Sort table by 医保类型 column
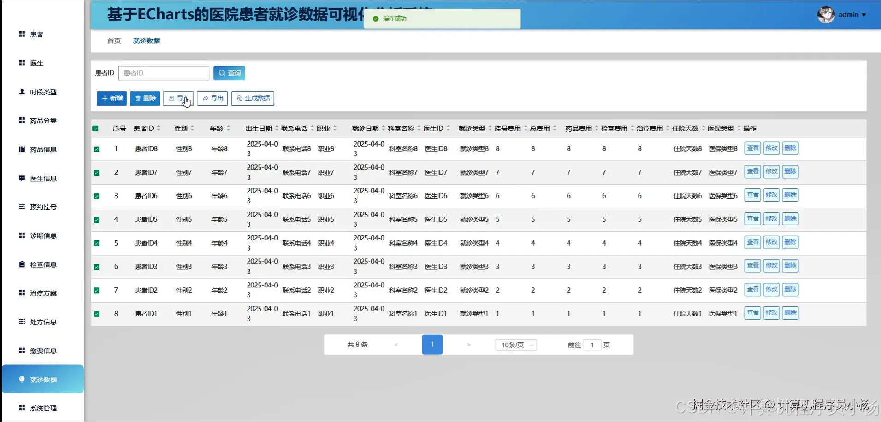The width and height of the screenshot is (881, 422). (739, 129)
